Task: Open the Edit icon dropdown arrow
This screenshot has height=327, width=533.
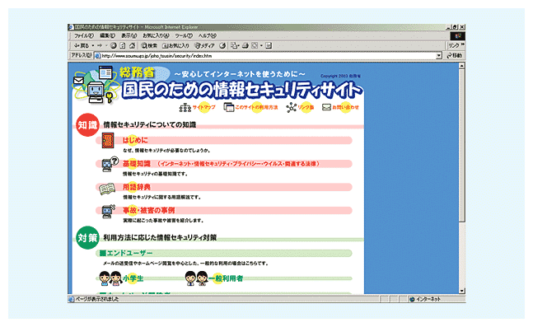Action: pyautogui.click(x=261, y=45)
